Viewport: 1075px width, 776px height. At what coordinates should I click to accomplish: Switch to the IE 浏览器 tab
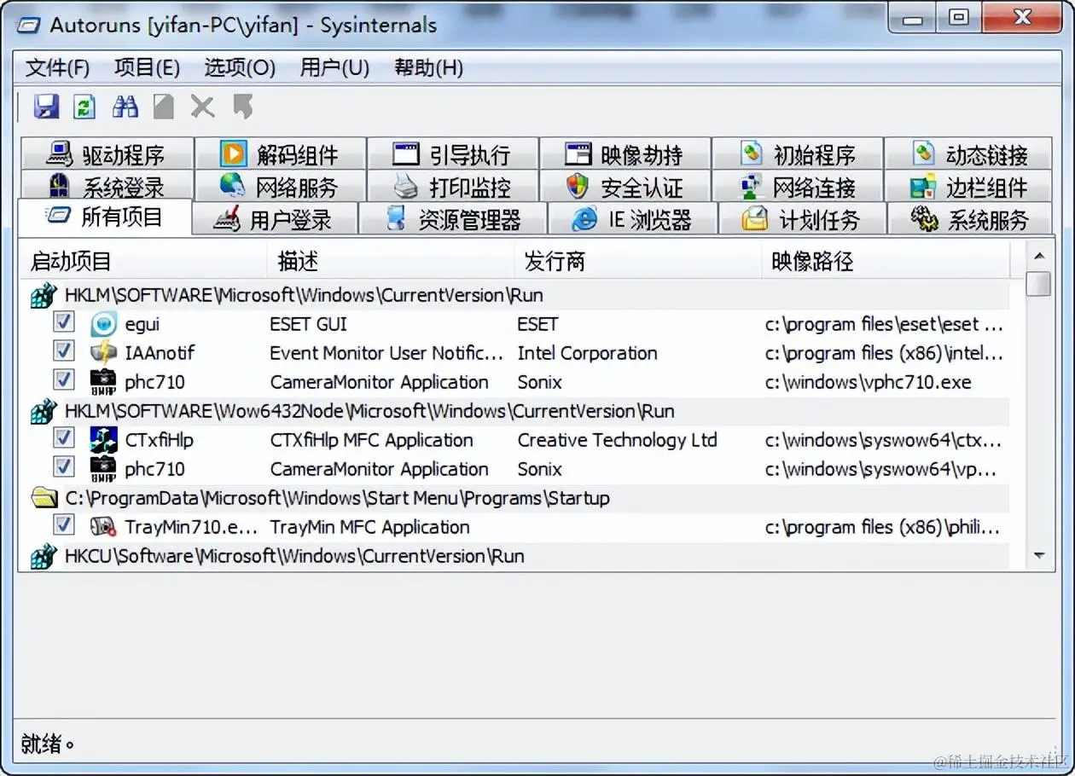click(x=633, y=219)
